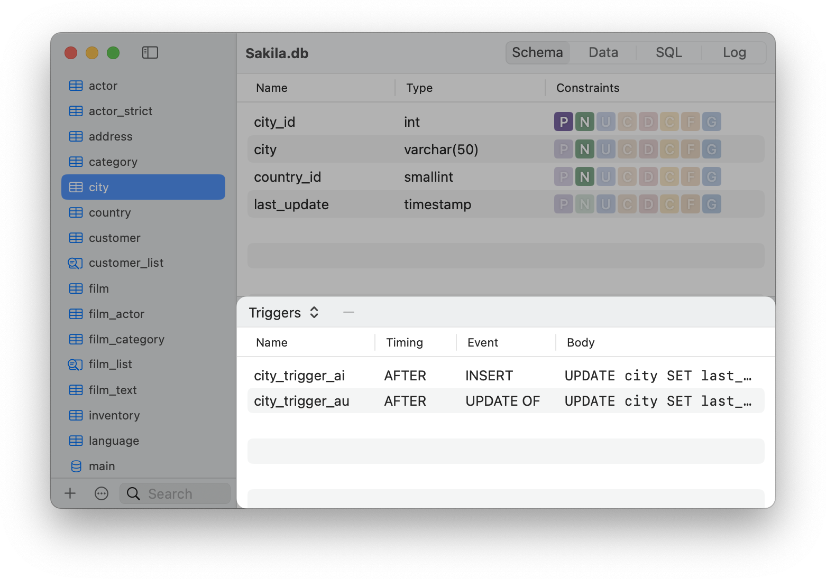
Task: Toggle Unique badge for city_id
Action: 606,122
